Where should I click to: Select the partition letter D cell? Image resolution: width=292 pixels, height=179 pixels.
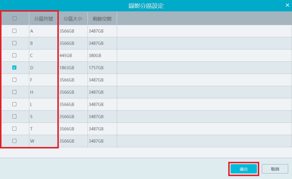(44, 68)
